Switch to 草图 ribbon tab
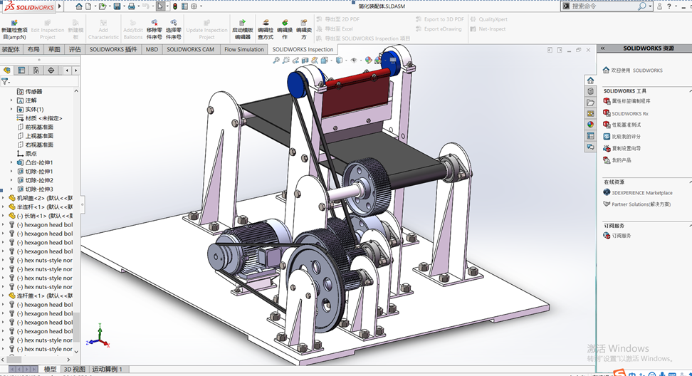 54,49
